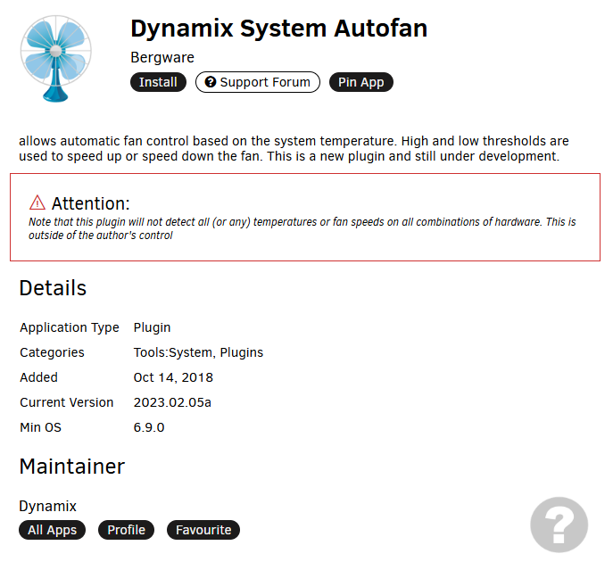Click the large grey help question mark
613x562 pixels.
tap(559, 525)
